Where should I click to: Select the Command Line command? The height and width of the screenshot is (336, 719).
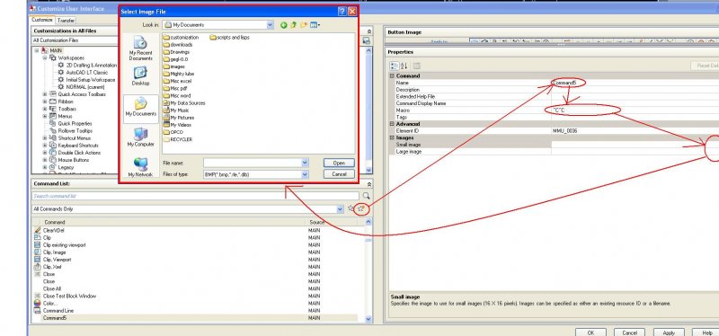(x=58, y=311)
